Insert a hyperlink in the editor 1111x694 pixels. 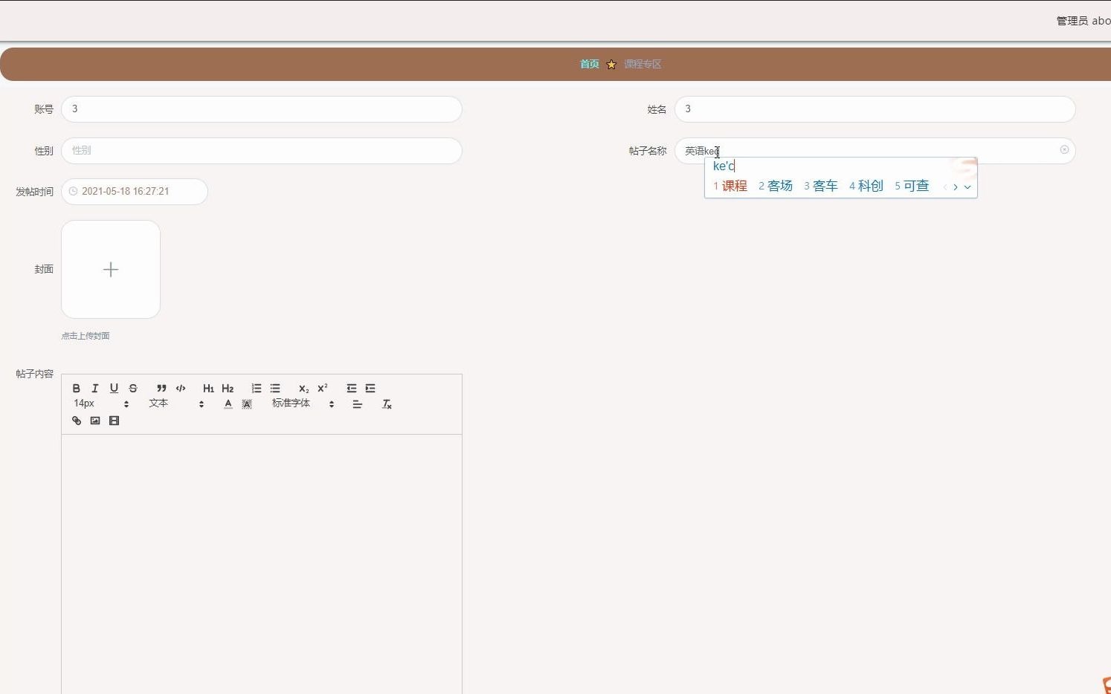[77, 421]
